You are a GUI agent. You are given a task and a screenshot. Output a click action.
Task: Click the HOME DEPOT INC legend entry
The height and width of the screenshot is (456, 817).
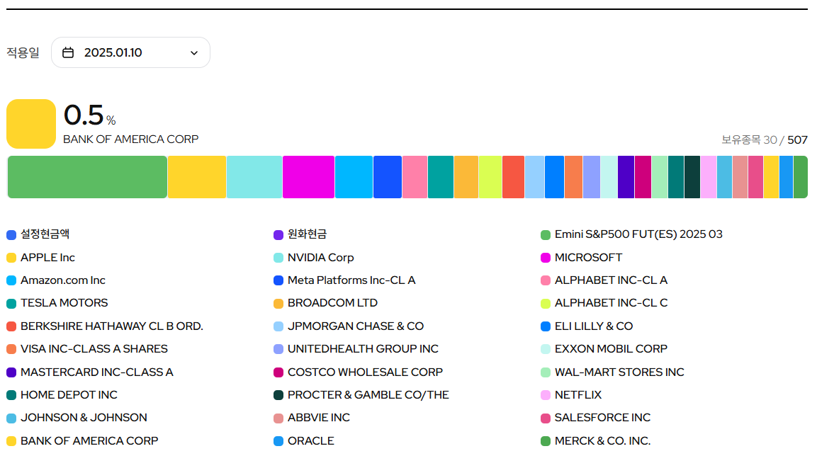click(62, 394)
